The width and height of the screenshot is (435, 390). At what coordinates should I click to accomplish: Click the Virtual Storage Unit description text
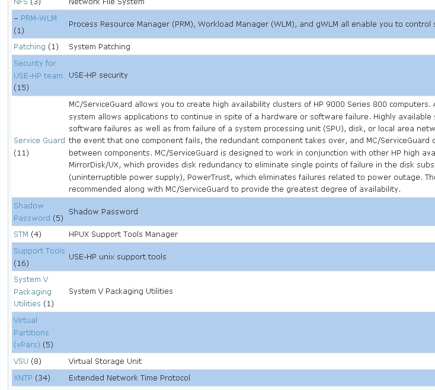point(105,362)
